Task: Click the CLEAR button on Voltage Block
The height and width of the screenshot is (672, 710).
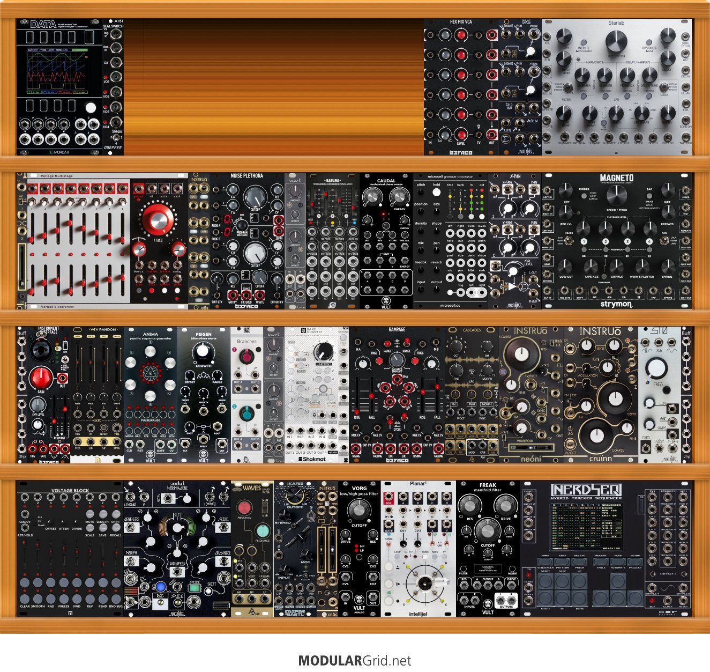Action: pyautogui.click(x=25, y=598)
